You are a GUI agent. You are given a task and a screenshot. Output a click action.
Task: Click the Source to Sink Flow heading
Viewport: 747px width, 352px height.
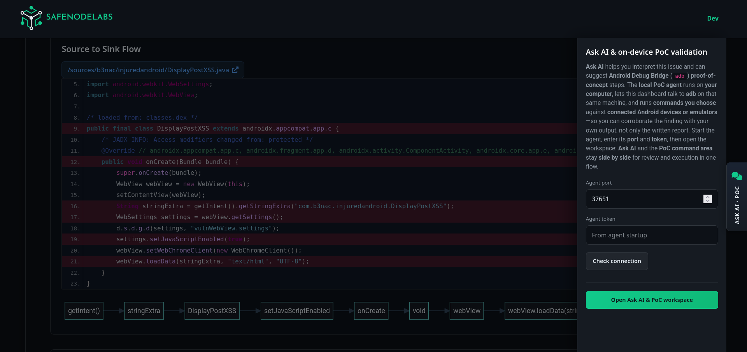101,49
